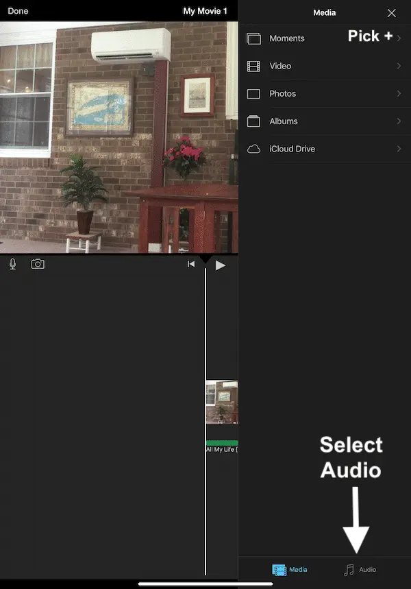Tap the microphone voiceover icon
The height and width of the screenshot is (589, 411).
click(x=12, y=264)
